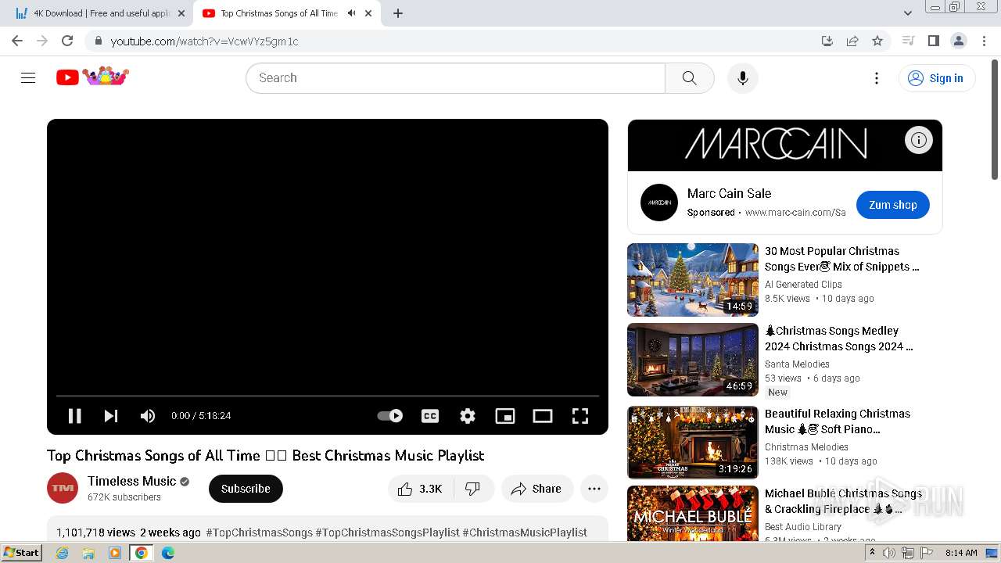Open the Timeless Music channel avatar
The height and width of the screenshot is (563, 1001).
coord(63,489)
